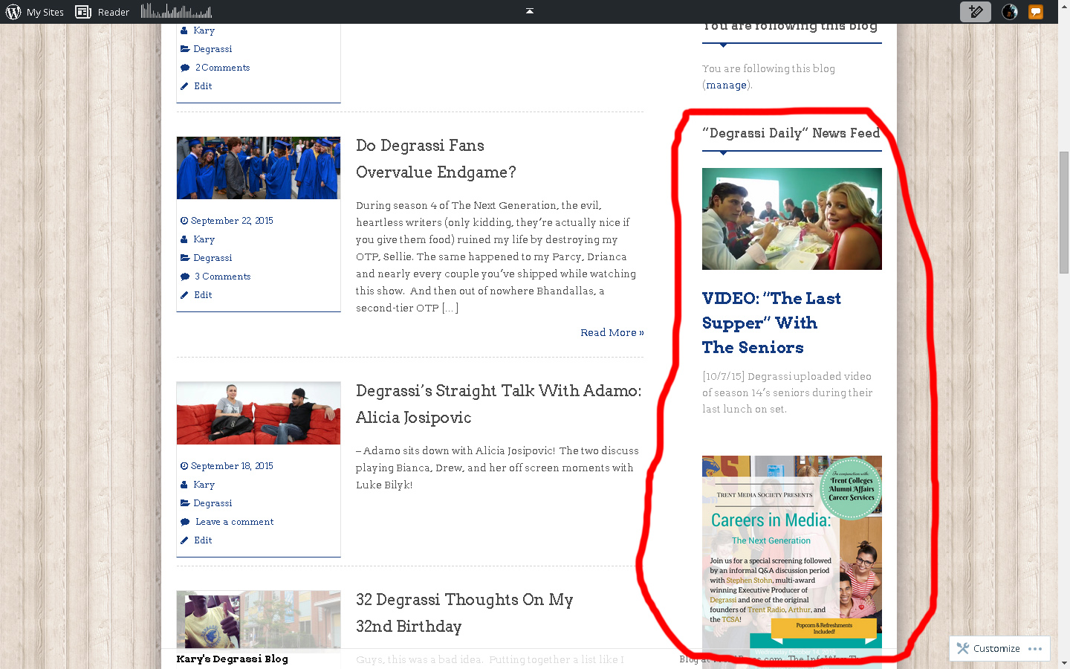Click the new post pencil icon
The height and width of the screenshot is (669, 1070).
click(975, 12)
